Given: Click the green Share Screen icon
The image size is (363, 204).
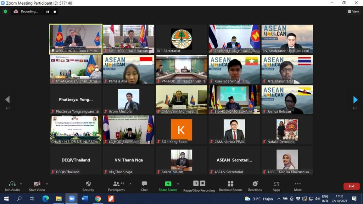Looking at the screenshot, I should coord(168,184).
